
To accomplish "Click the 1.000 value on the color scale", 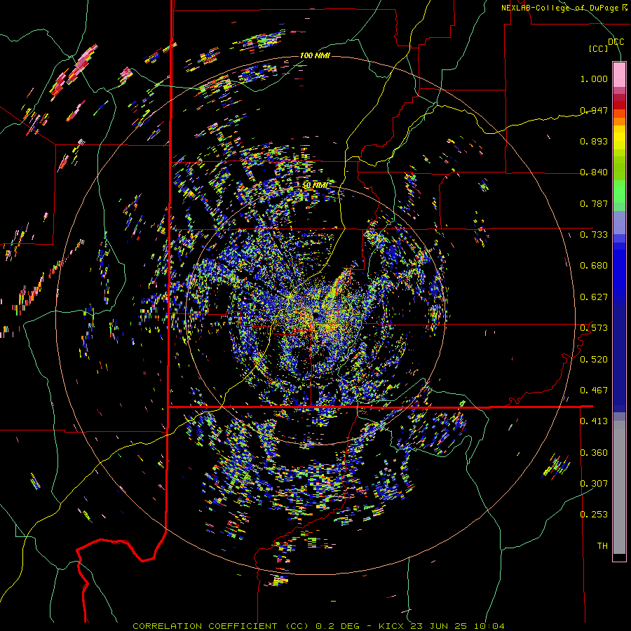I will [x=594, y=79].
